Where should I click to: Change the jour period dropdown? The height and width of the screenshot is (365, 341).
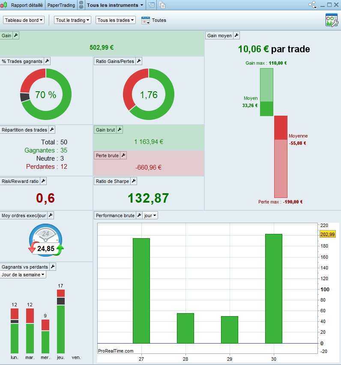coord(150,215)
